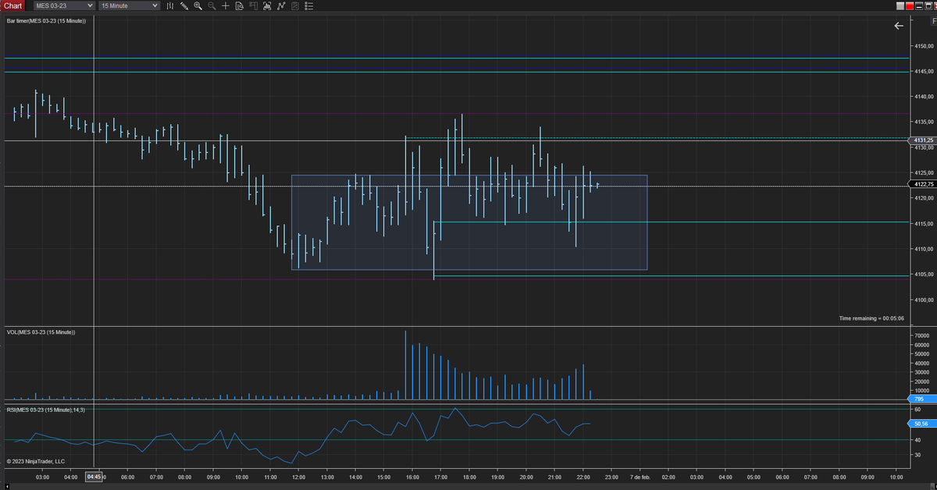The image size is (937, 490).
Task: Click the 2023 NinjaTrader copyright text
Action: (35, 461)
